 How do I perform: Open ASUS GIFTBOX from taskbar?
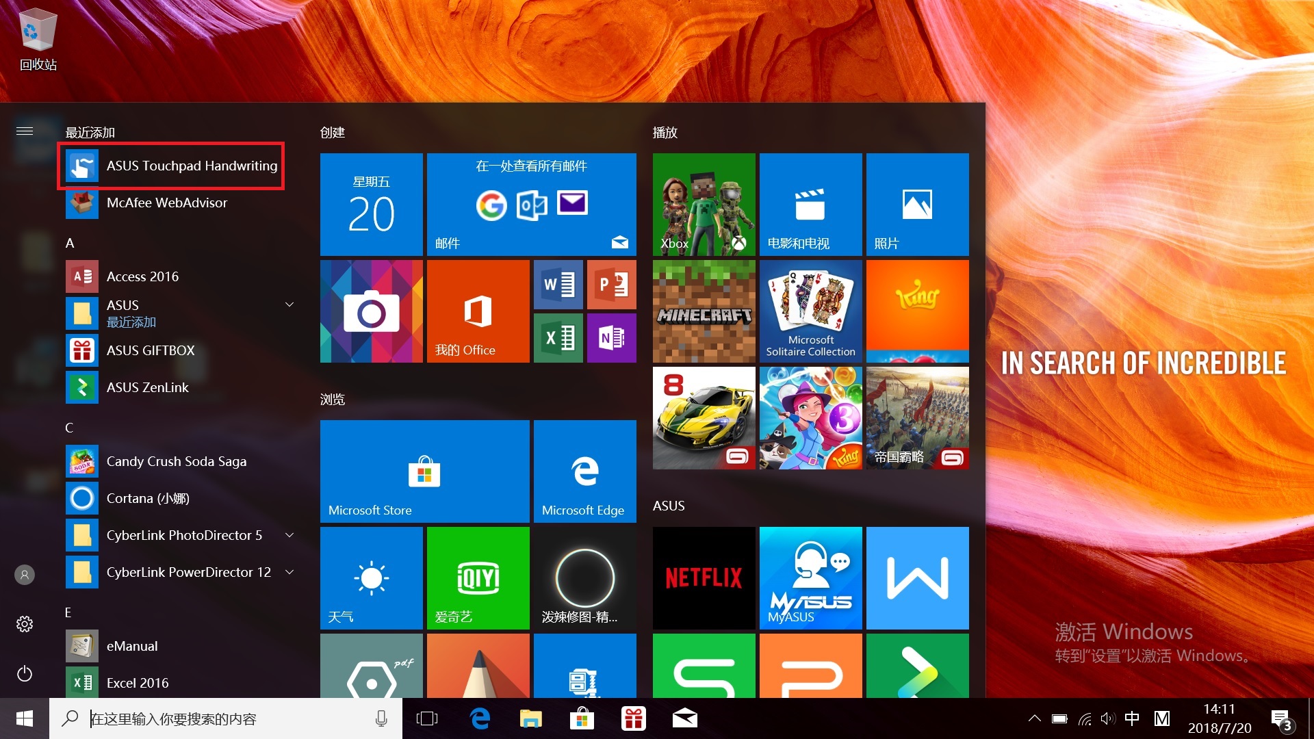(633, 718)
